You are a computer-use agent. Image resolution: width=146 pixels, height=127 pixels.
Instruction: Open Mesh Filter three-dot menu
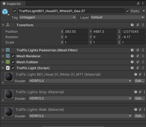tap(143, 50)
